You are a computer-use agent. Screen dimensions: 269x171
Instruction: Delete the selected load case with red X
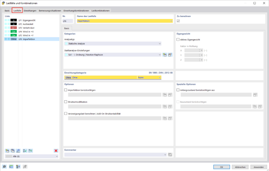coord(56,151)
